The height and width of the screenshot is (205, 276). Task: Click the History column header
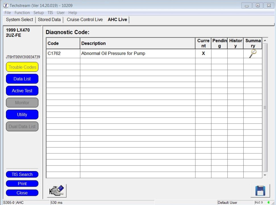tap(236, 43)
